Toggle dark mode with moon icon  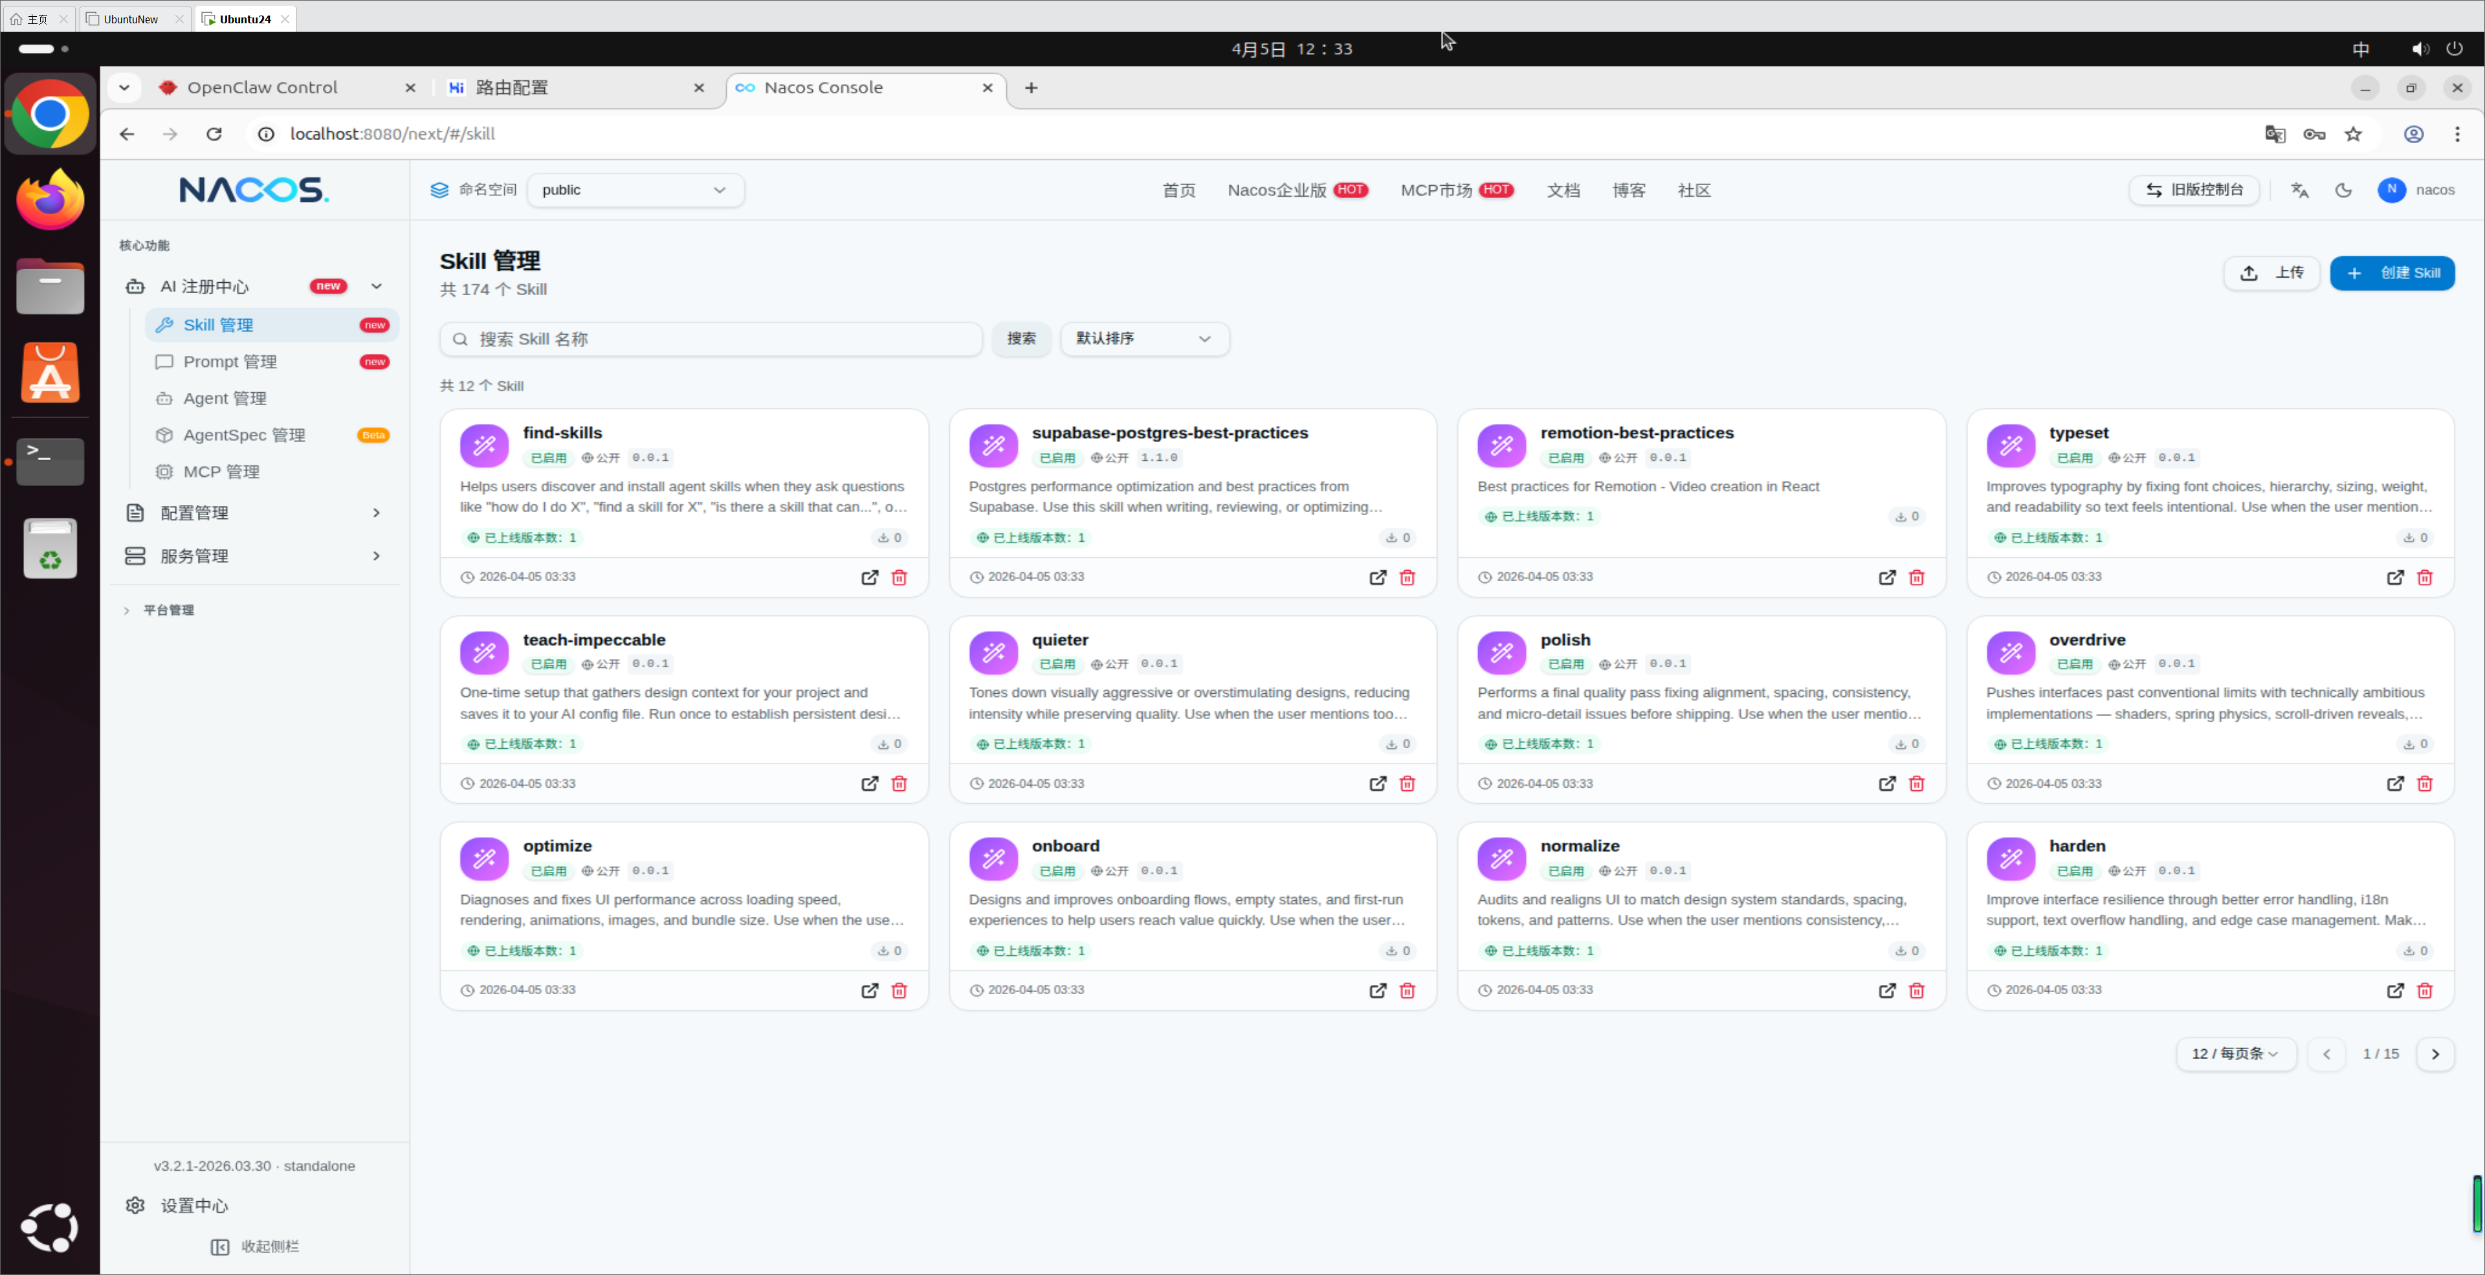[2343, 190]
